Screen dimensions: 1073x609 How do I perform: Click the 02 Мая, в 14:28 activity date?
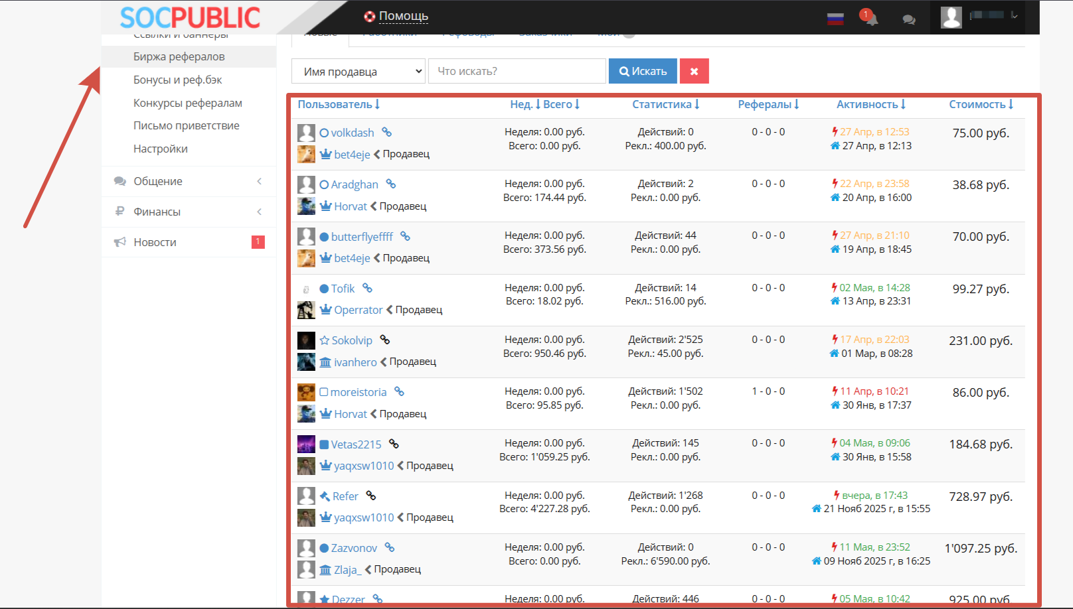(x=874, y=287)
